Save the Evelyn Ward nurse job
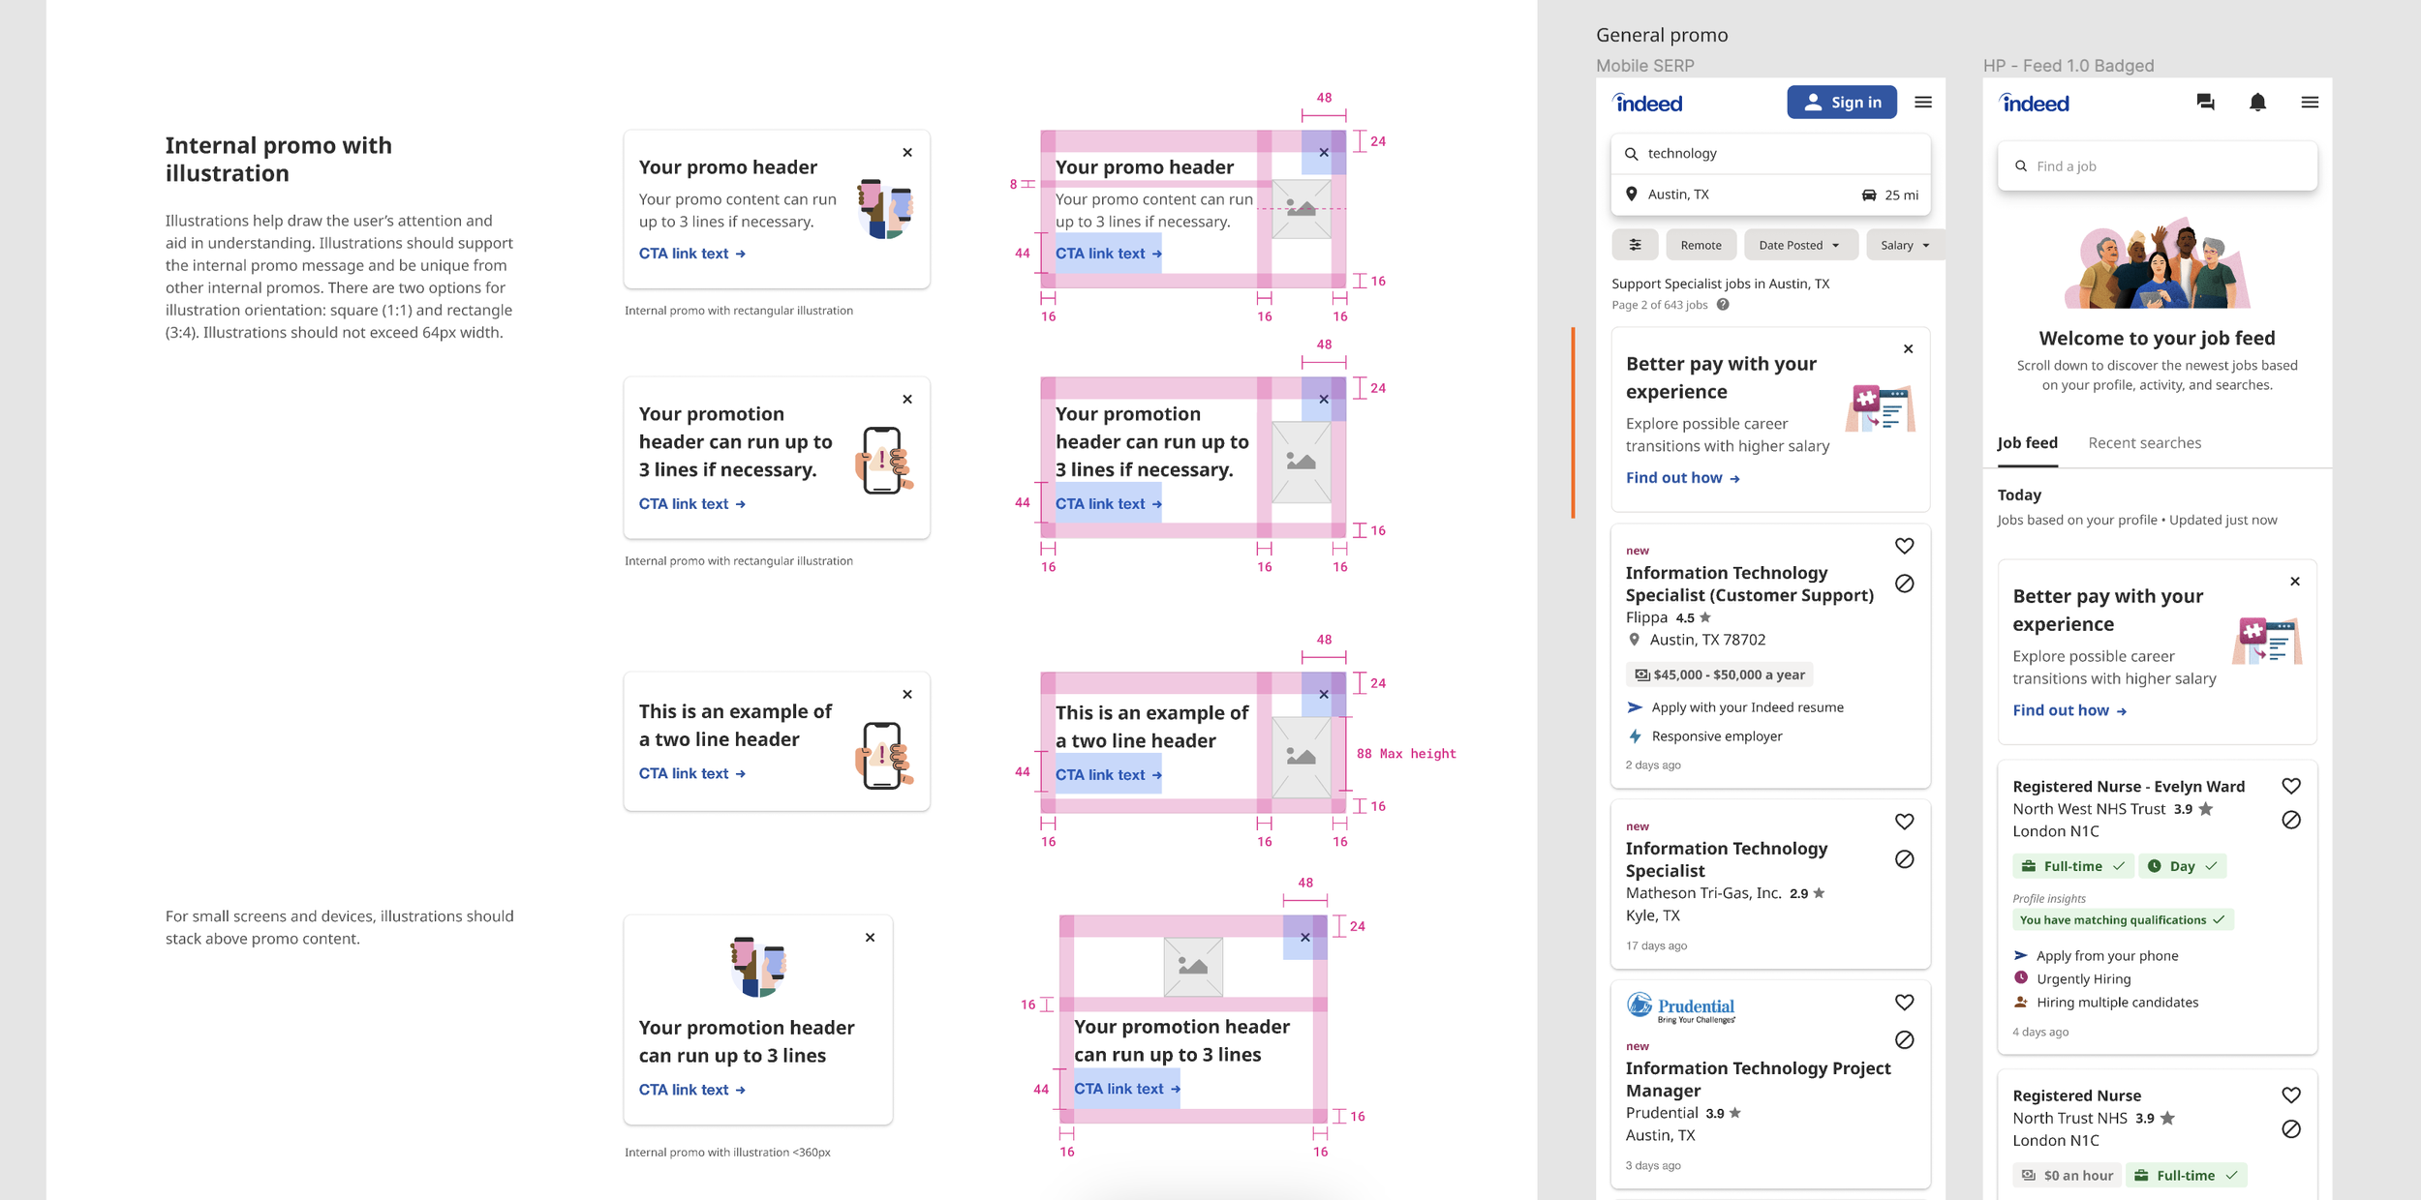Screen dimensions: 2421x1200 [2290, 786]
